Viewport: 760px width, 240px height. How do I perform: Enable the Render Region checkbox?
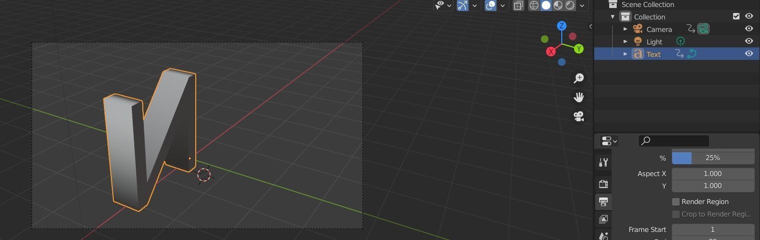pyautogui.click(x=676, y=202)
